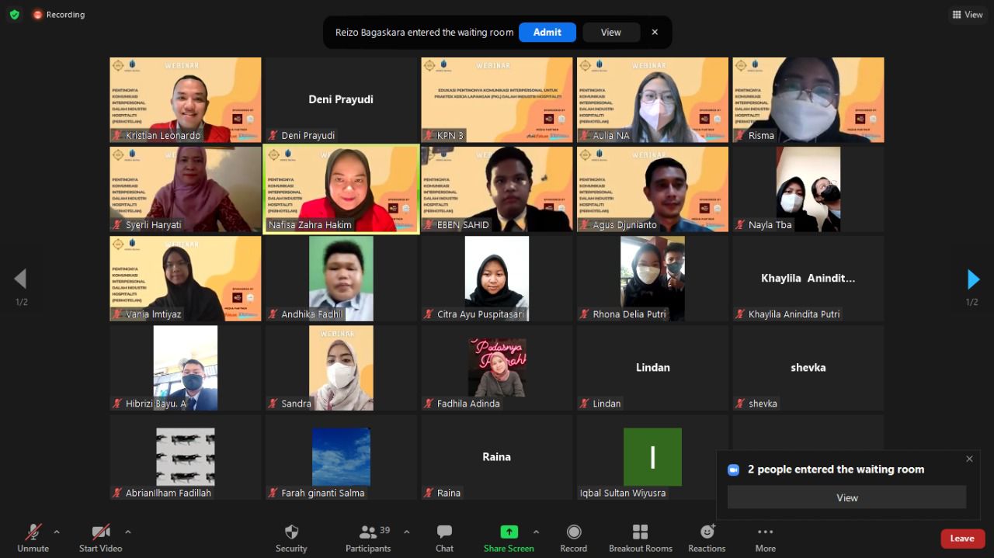
Task: Click the red Leave button
Action: tap(962, 538)
